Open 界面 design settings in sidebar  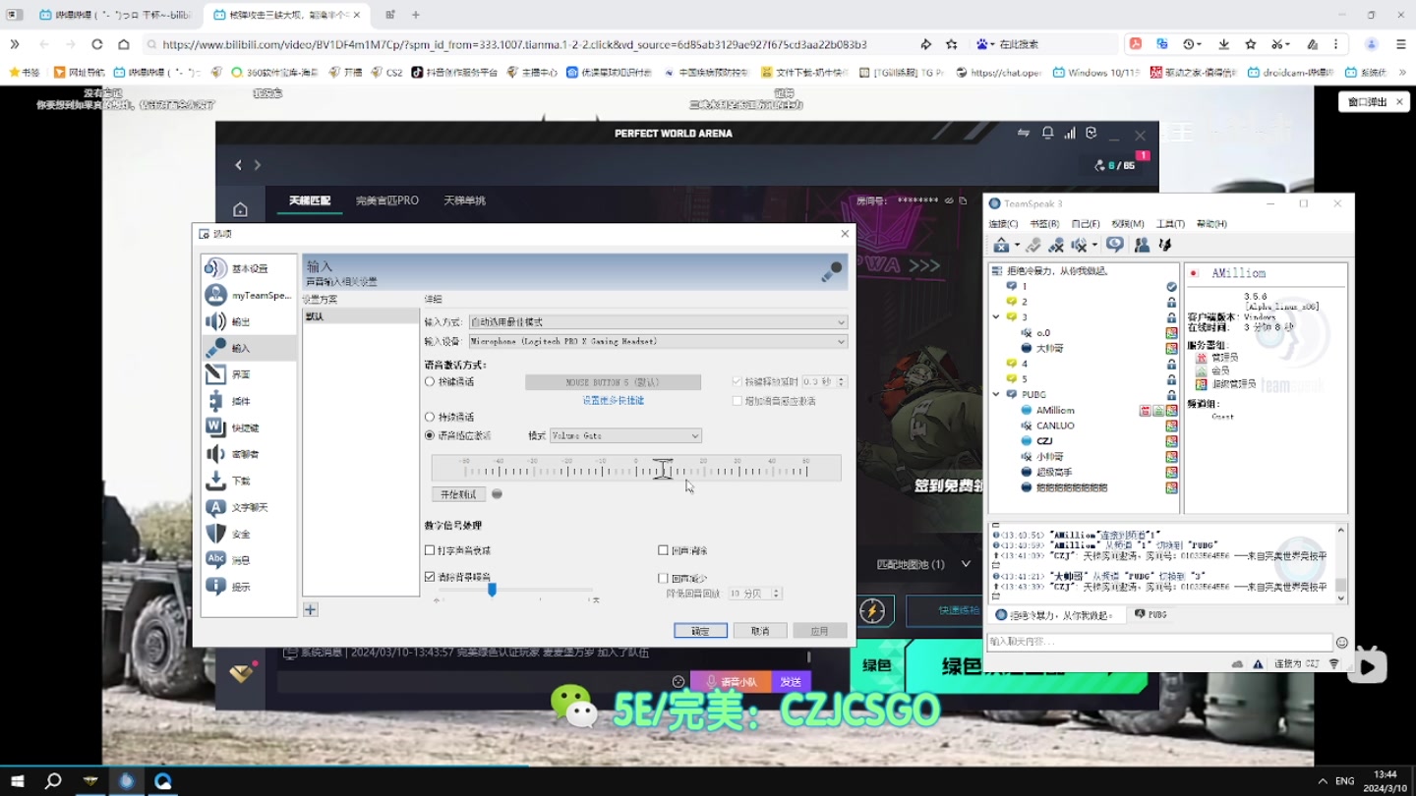point(249,374)
